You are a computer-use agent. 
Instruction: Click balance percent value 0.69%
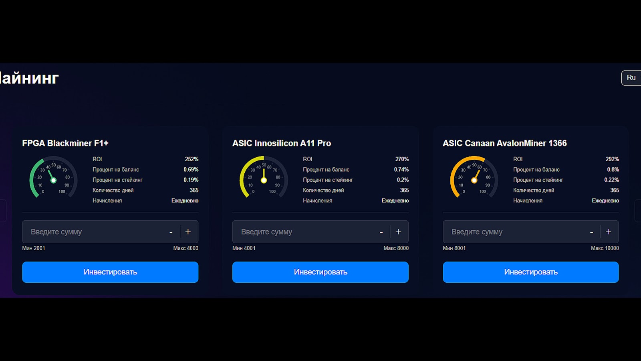191,170
